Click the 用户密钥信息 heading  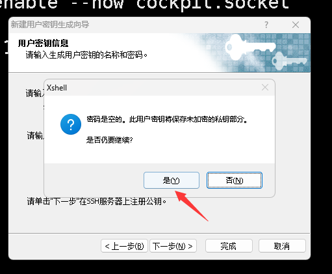pyautogui.click(x=43, y=43)
